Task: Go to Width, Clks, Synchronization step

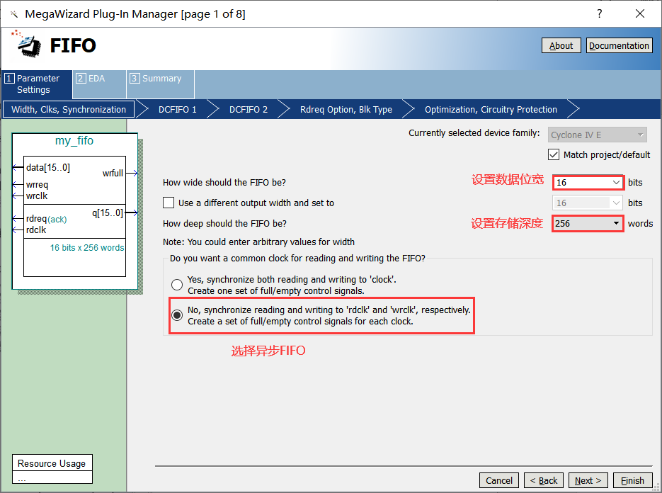Action: 69,109
